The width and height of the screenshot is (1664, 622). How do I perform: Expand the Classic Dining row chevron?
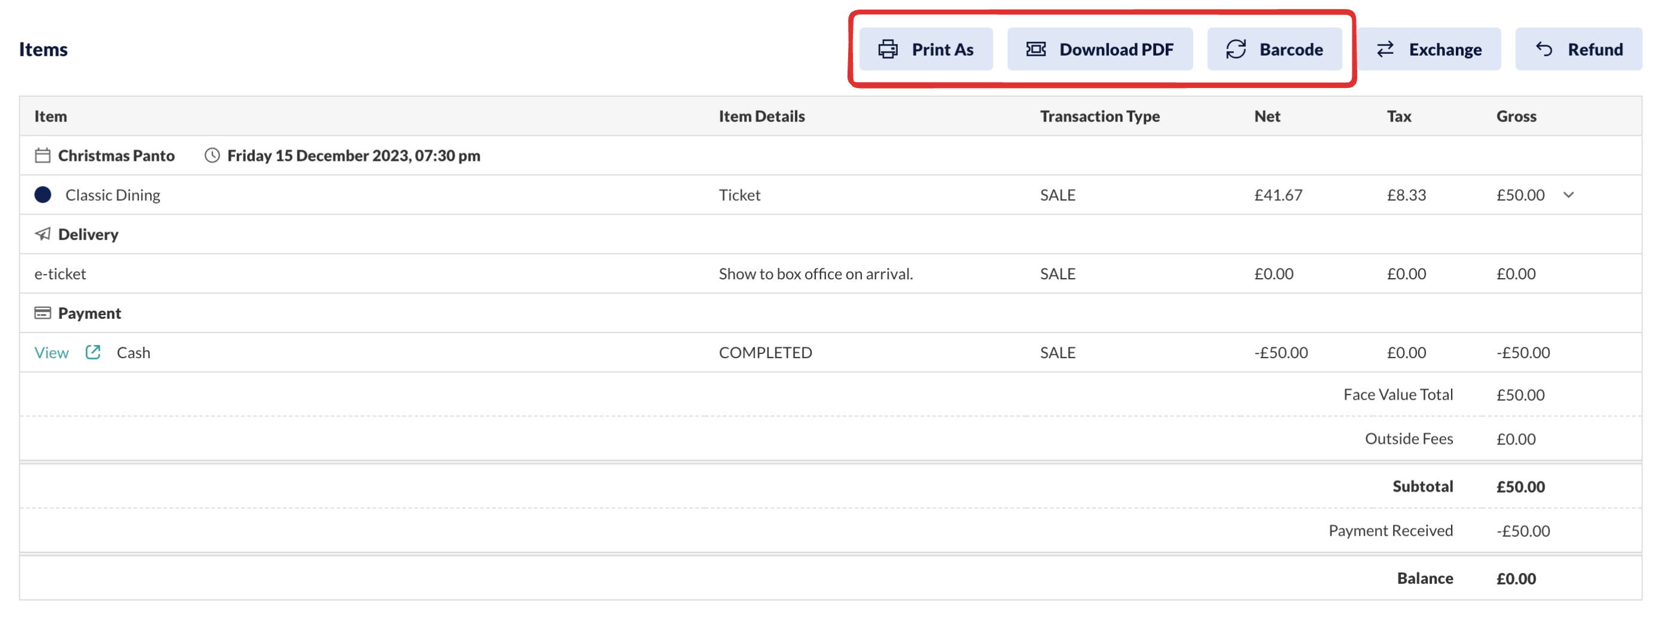point(1568,195)
